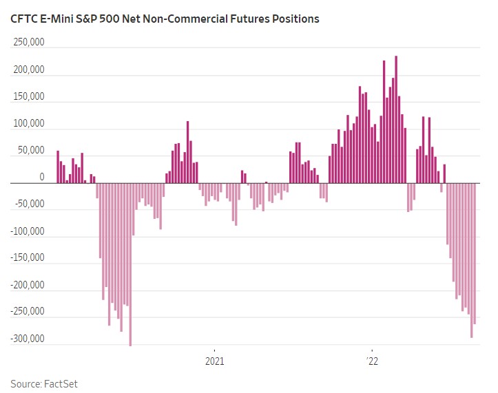Click the -100,000 y-axis label
This screenshot has height=393, width=498.
pyautogui.click(x=26, y=231)
